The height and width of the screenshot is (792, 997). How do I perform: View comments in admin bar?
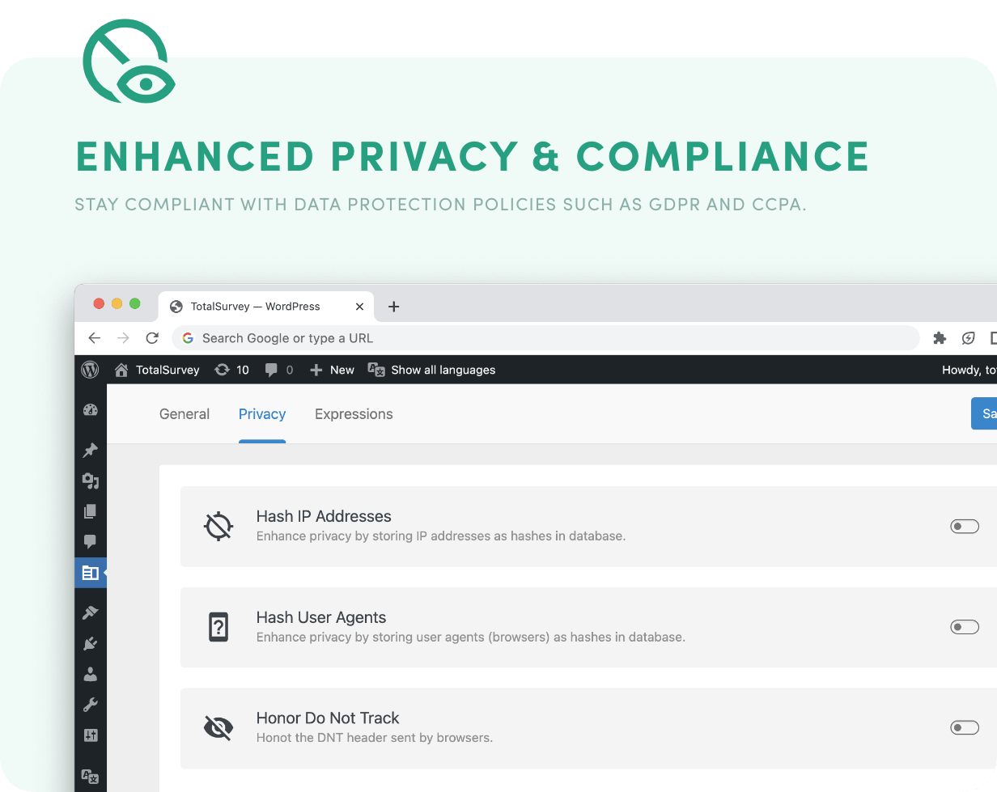coord(279,370)
